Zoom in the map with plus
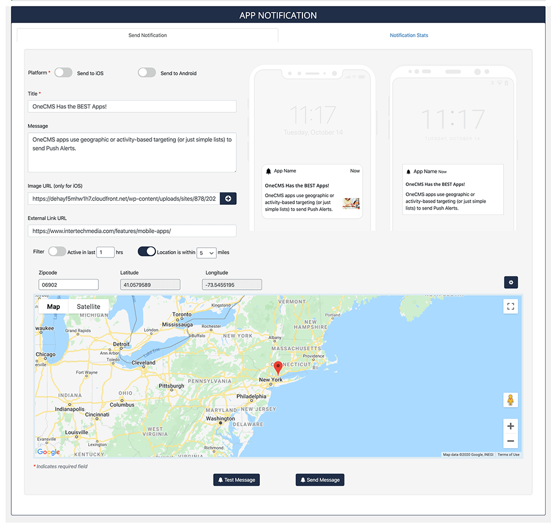The height and width of the screenshot is (529, 551). pos(511,426)
